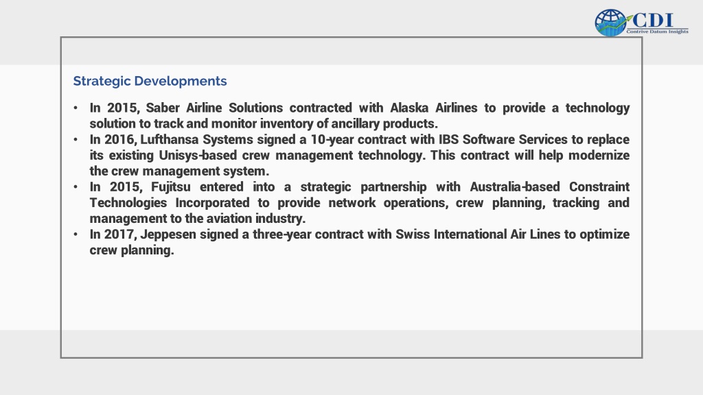Viewport: 703px width, 395px height.
Task: Click the Jeppesen bullet point marker
Action: click(x=76, y=235)
